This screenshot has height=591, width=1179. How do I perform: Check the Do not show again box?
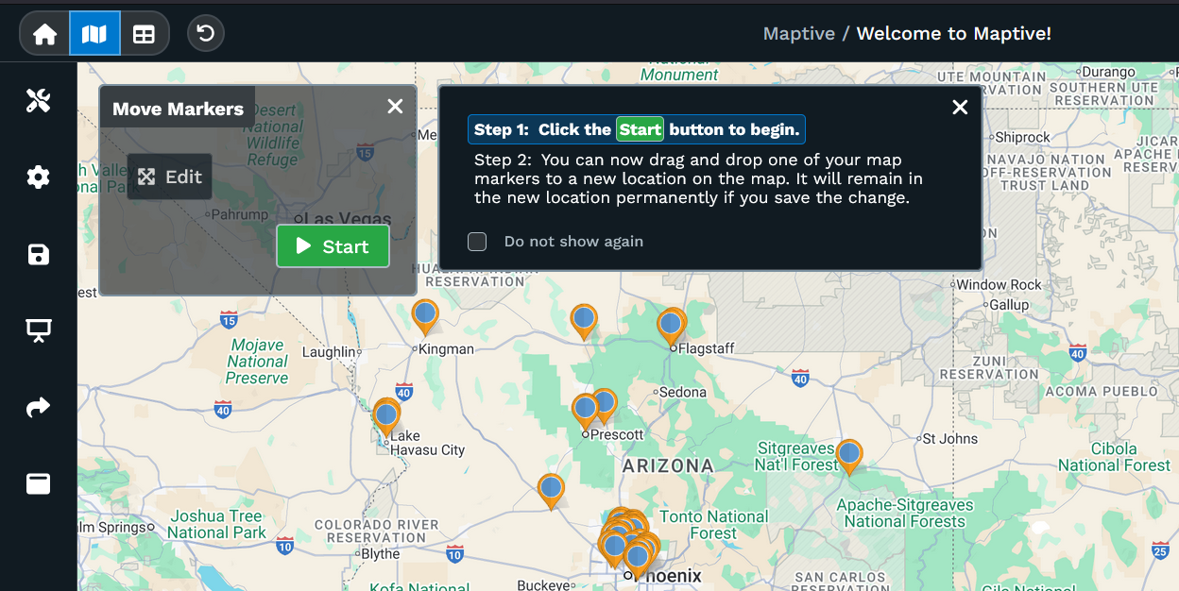coord(477,242)
